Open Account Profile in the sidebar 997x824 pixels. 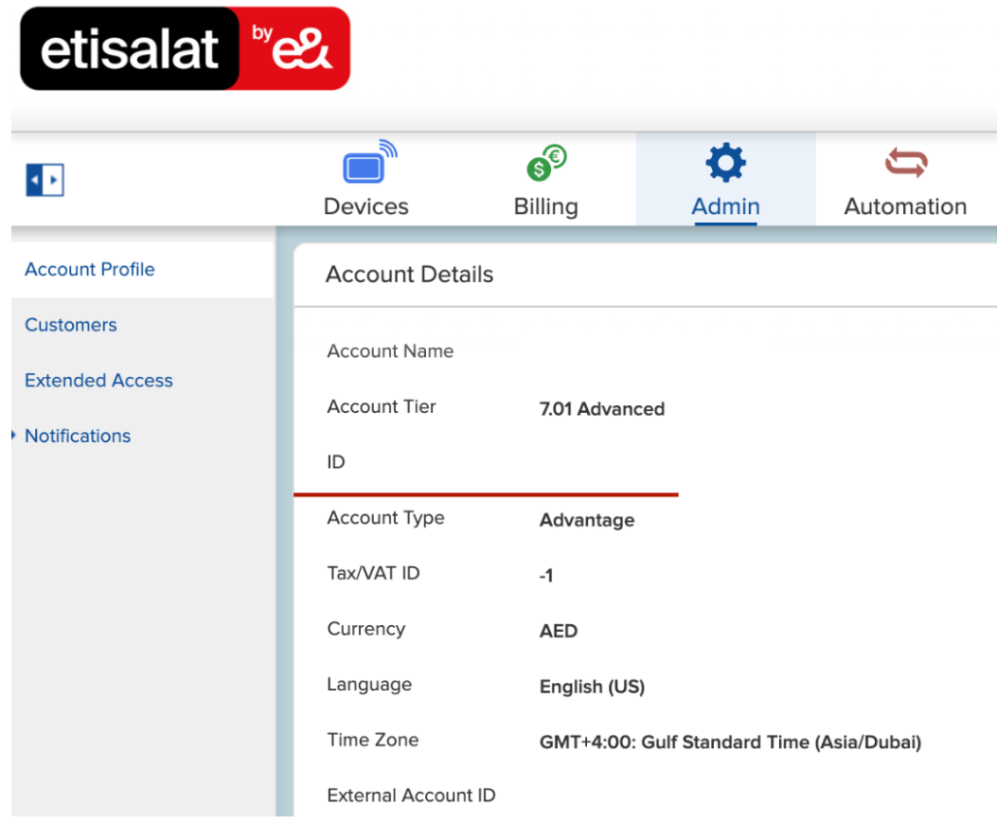90,270
